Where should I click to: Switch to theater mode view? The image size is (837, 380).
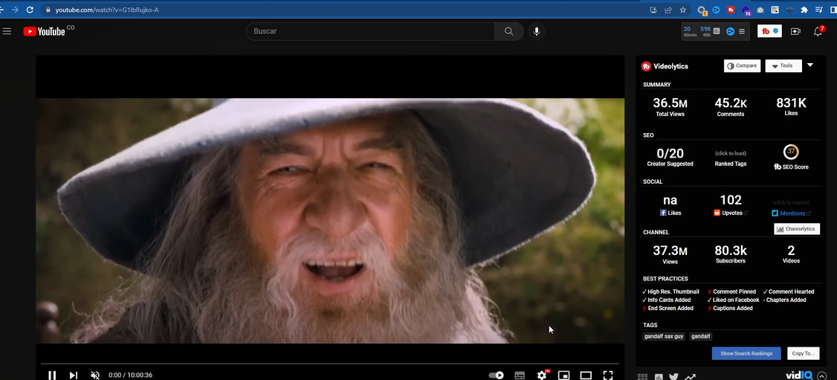pos(586,376)
